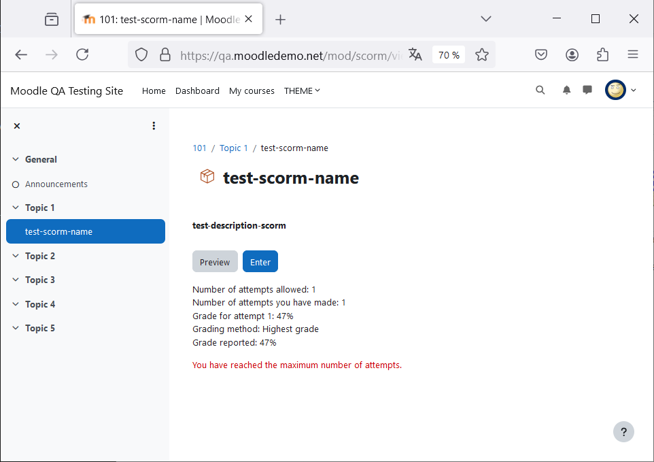Toggle the messaging drawer icon

(x=587, y=90)
